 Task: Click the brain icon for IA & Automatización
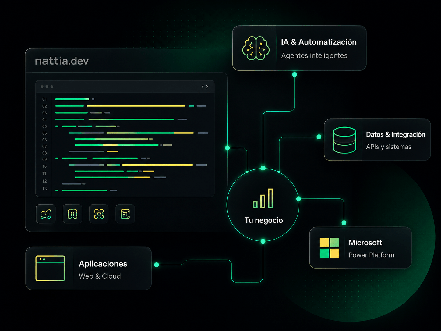[256, 48]
